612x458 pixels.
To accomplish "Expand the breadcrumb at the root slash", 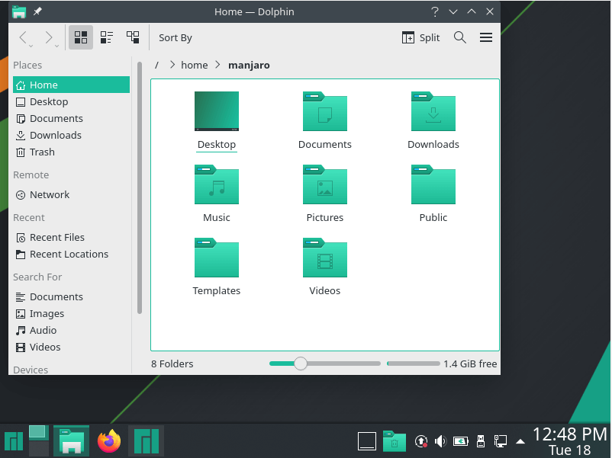I will pyautogui.click(x=156, y=65).
